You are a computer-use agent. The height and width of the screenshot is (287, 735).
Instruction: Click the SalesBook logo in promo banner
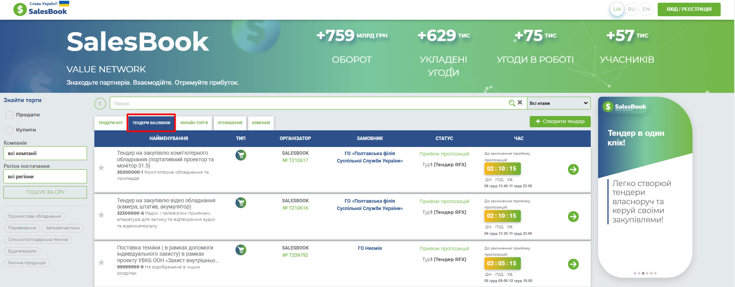[625, 107]
